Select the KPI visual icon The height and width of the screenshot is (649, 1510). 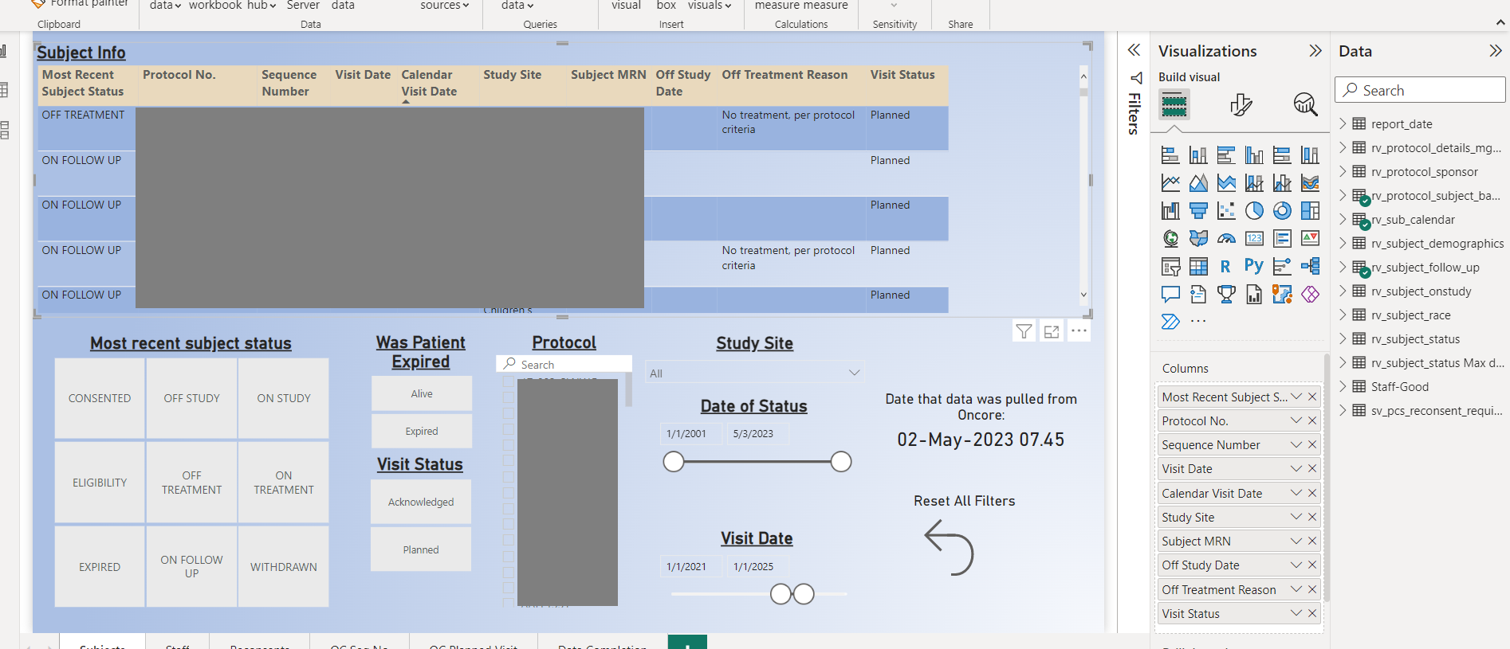1310,238
